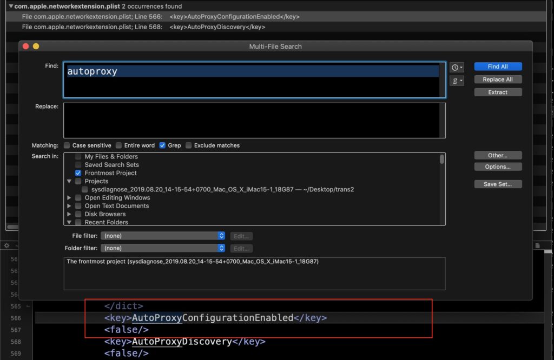Image resolution: width=554 pixels, height=360 pixels.
Task: Enable the Case sensitive checkbox
Action: click(67, 145)
